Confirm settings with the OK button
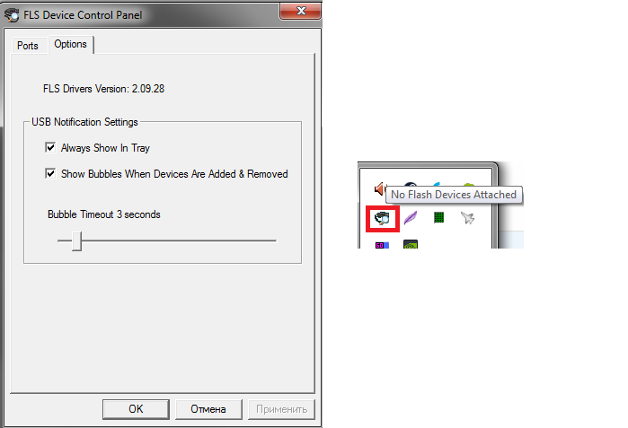This screenshot has height=428, width=628. click(x=136, y=409)
